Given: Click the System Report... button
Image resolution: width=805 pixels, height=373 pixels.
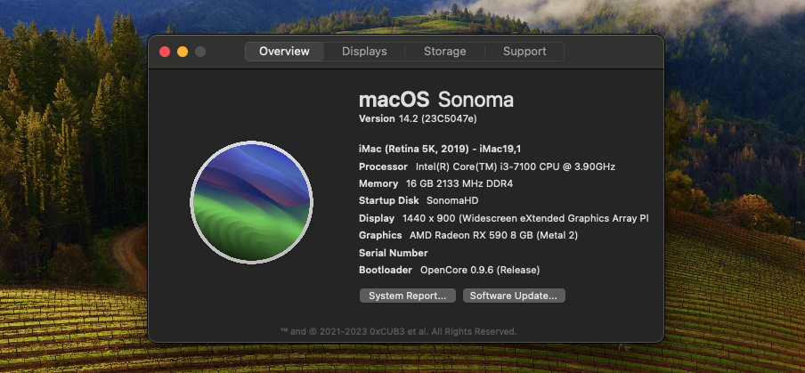Looking at the screenshot, I should [x=408, y=296].
